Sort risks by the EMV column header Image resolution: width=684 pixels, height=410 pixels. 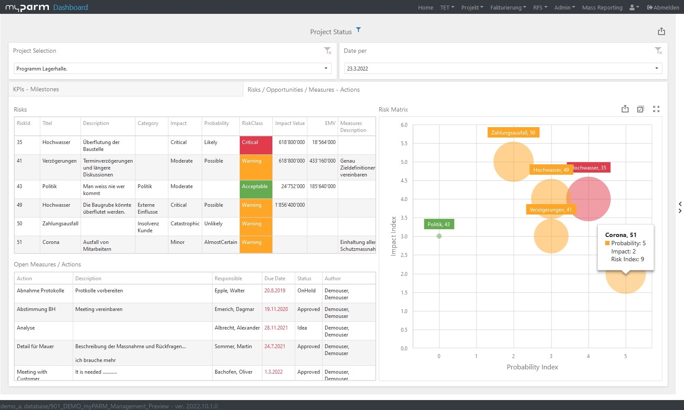pos(330,123)
